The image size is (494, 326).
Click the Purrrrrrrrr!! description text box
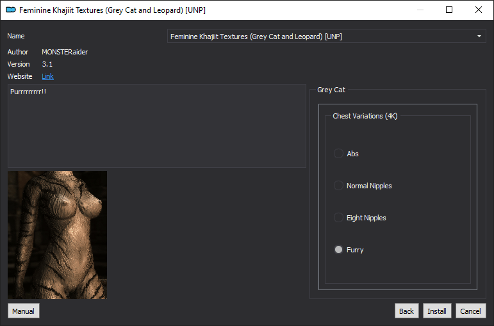[156, 126]
